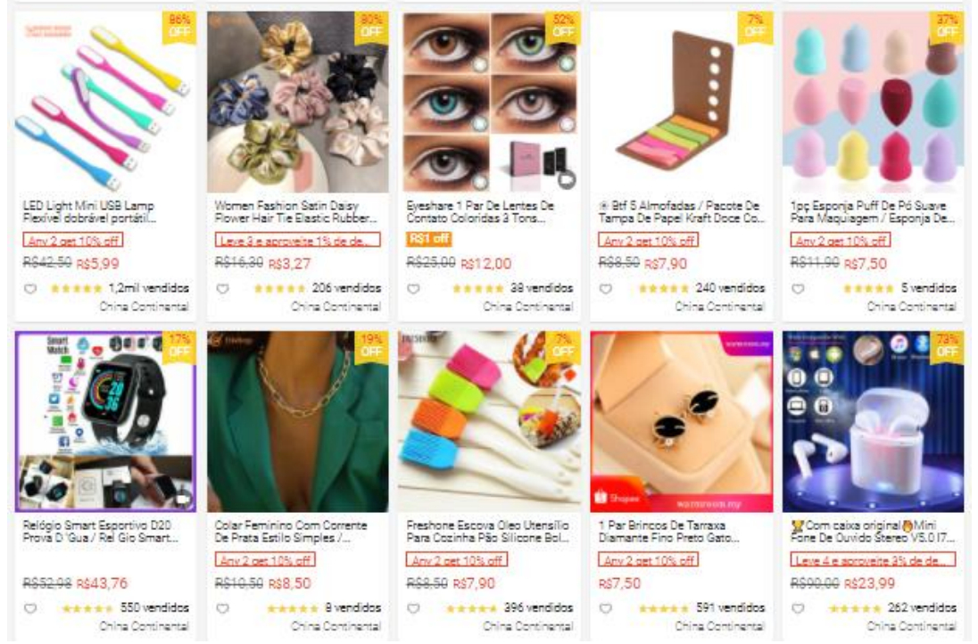Open the smartwatch D20 product image
Screen dimensions: 978x644
(x=105, y=421)
